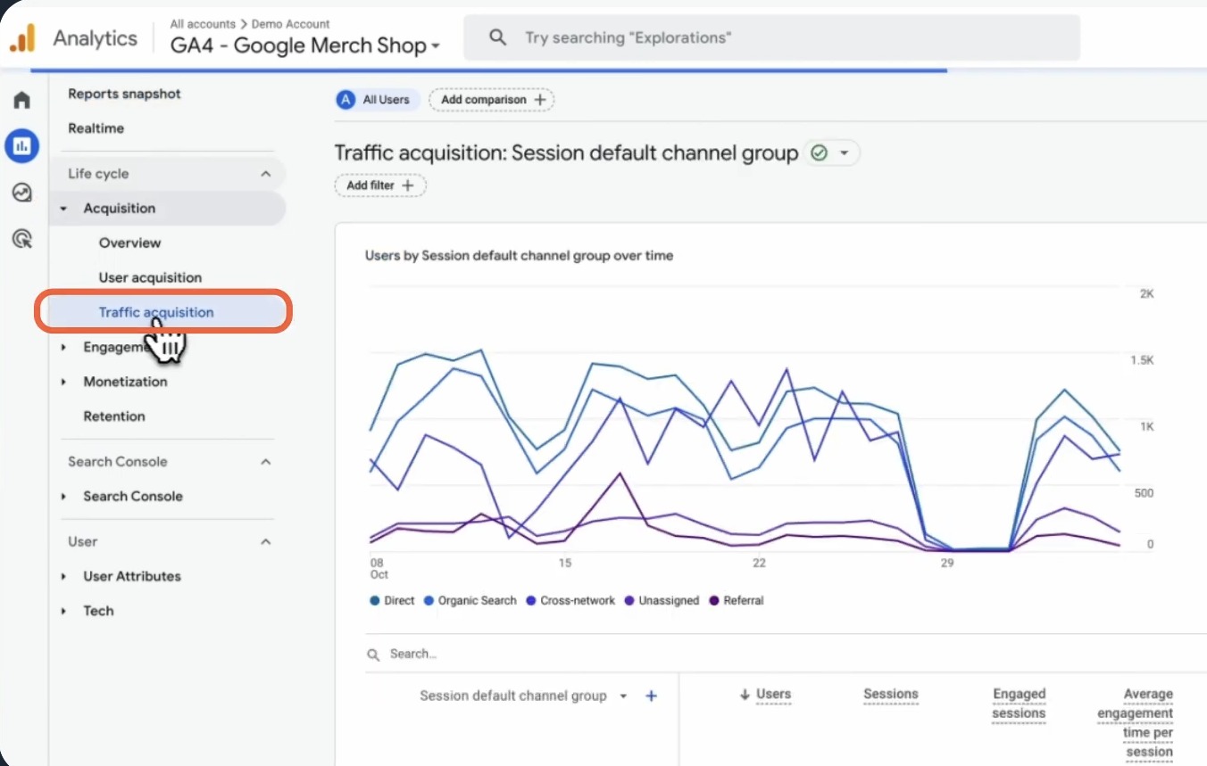
Task: Click the table search magnifier icon
Action: point(373,655)
